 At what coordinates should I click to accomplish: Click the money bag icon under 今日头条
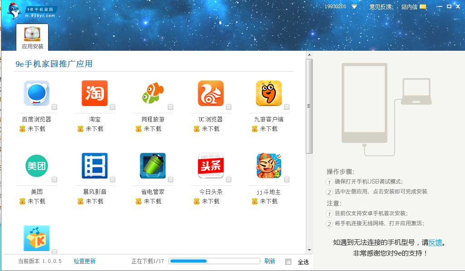point(196,201)
